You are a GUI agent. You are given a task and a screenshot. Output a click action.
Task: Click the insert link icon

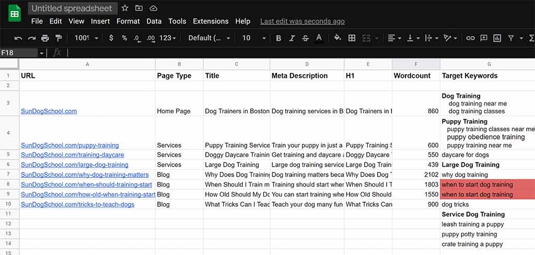tap(470, 38)
